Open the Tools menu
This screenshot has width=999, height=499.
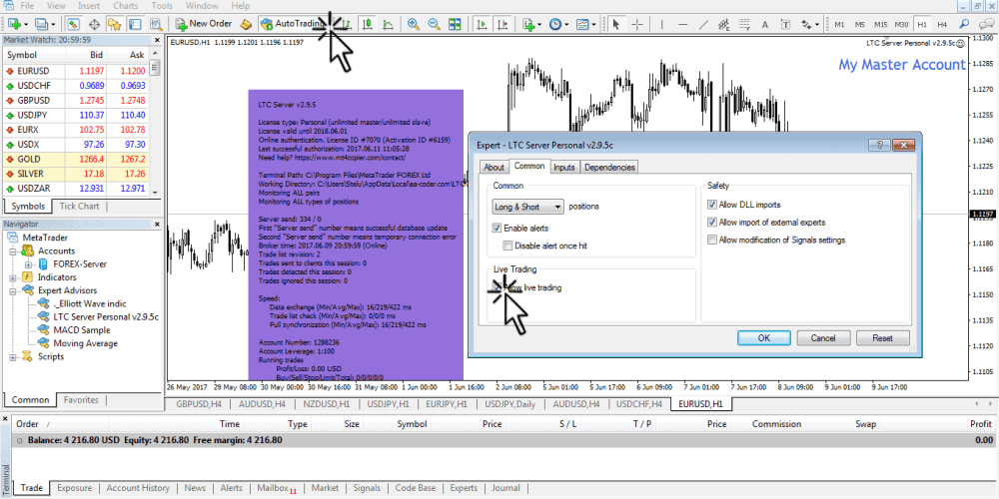pos(162,6)
